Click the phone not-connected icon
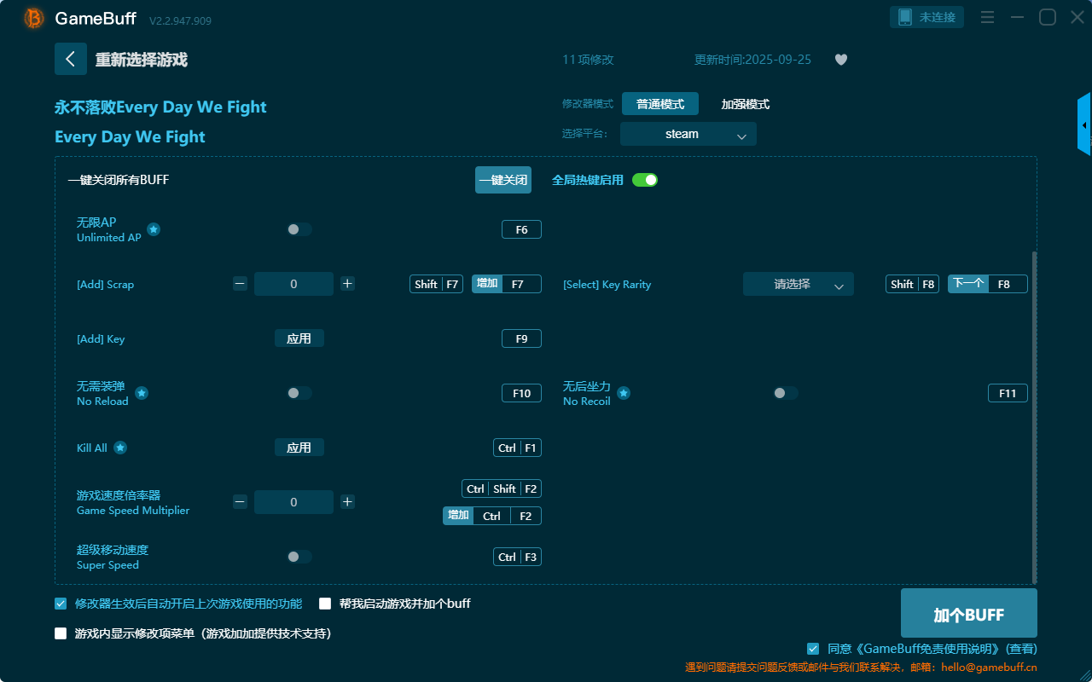This screenshot has height=682, width=1092. click(x=905, y=17)
